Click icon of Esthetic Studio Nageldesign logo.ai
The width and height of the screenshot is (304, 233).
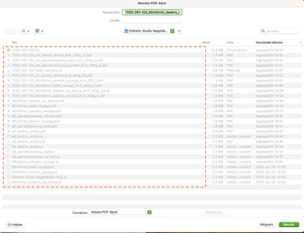click(8, 177)
